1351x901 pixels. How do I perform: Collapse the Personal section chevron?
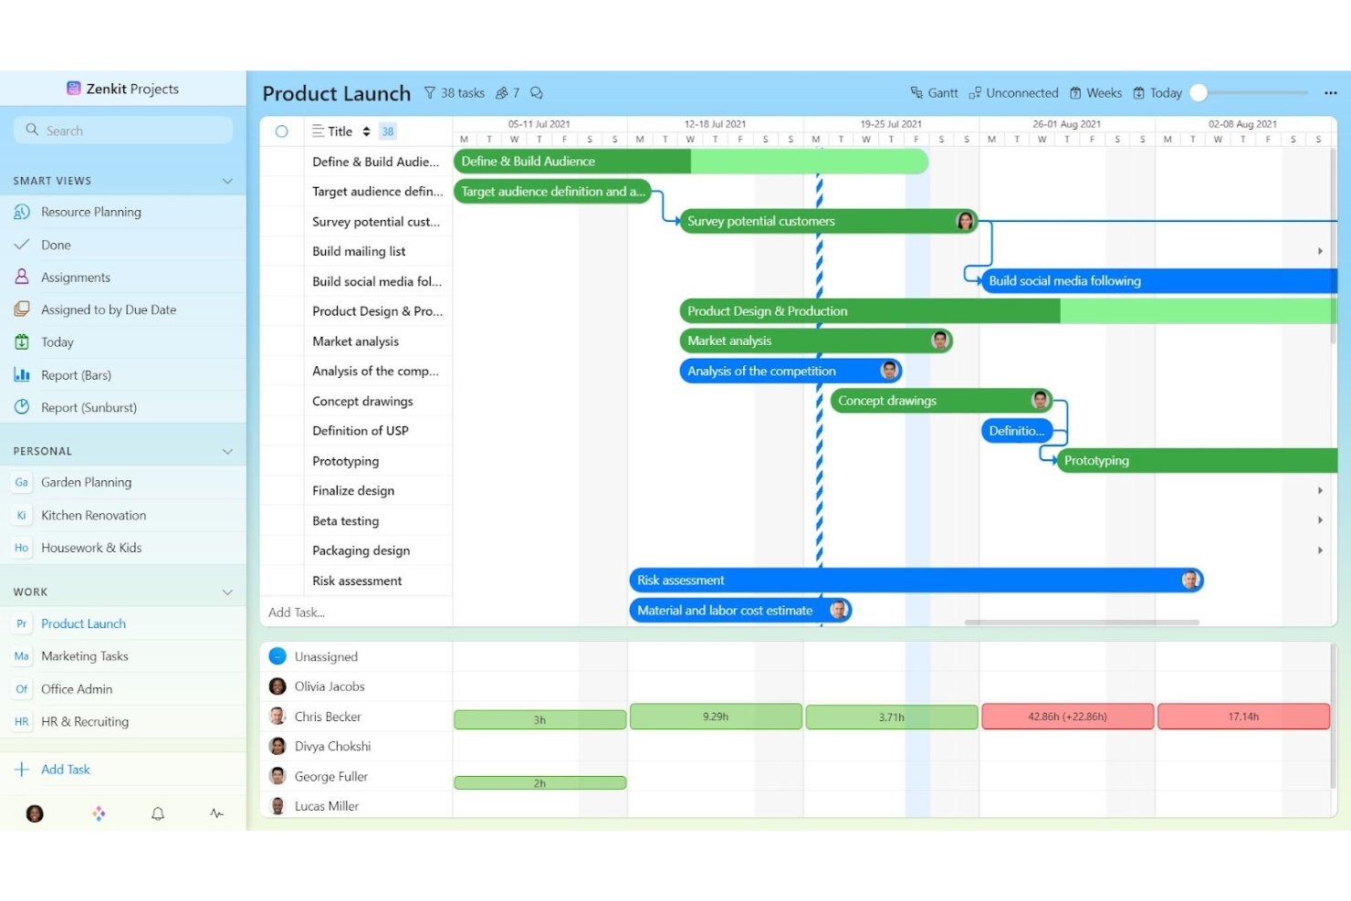pos(227,450)
